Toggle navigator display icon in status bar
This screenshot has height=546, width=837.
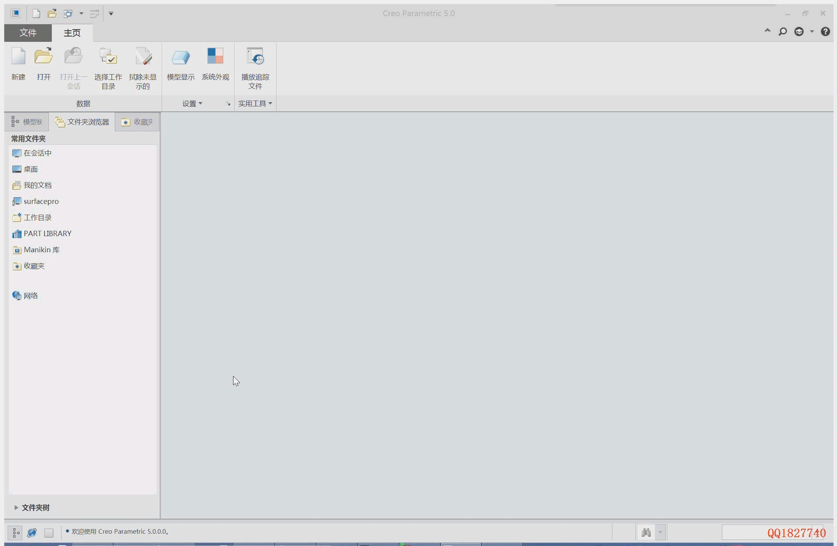point(15,533)
